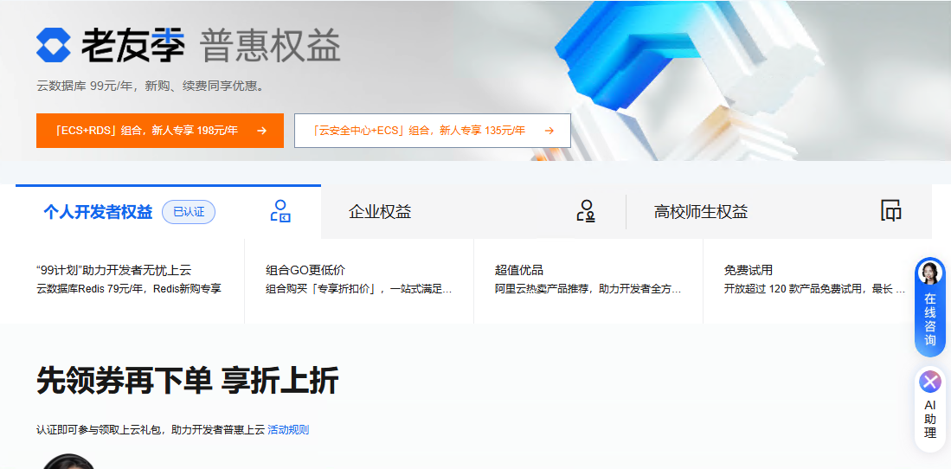Image resolution: width=951 pixels, height=469 pixels.
Task: Click the personal developer icon in the active tab
Action: click(280, 211)
